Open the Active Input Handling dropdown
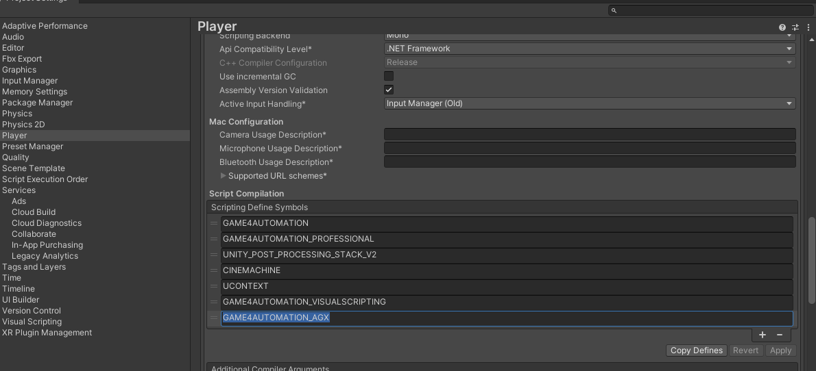The image size is (816, 371). (x=589, y=103)
